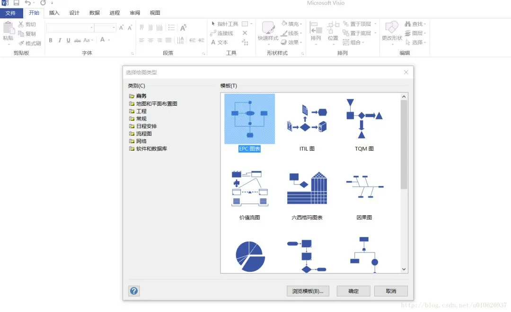511x312 pixels.
Task: Select the Connector (连接线) tool
Action: point(221,33)
